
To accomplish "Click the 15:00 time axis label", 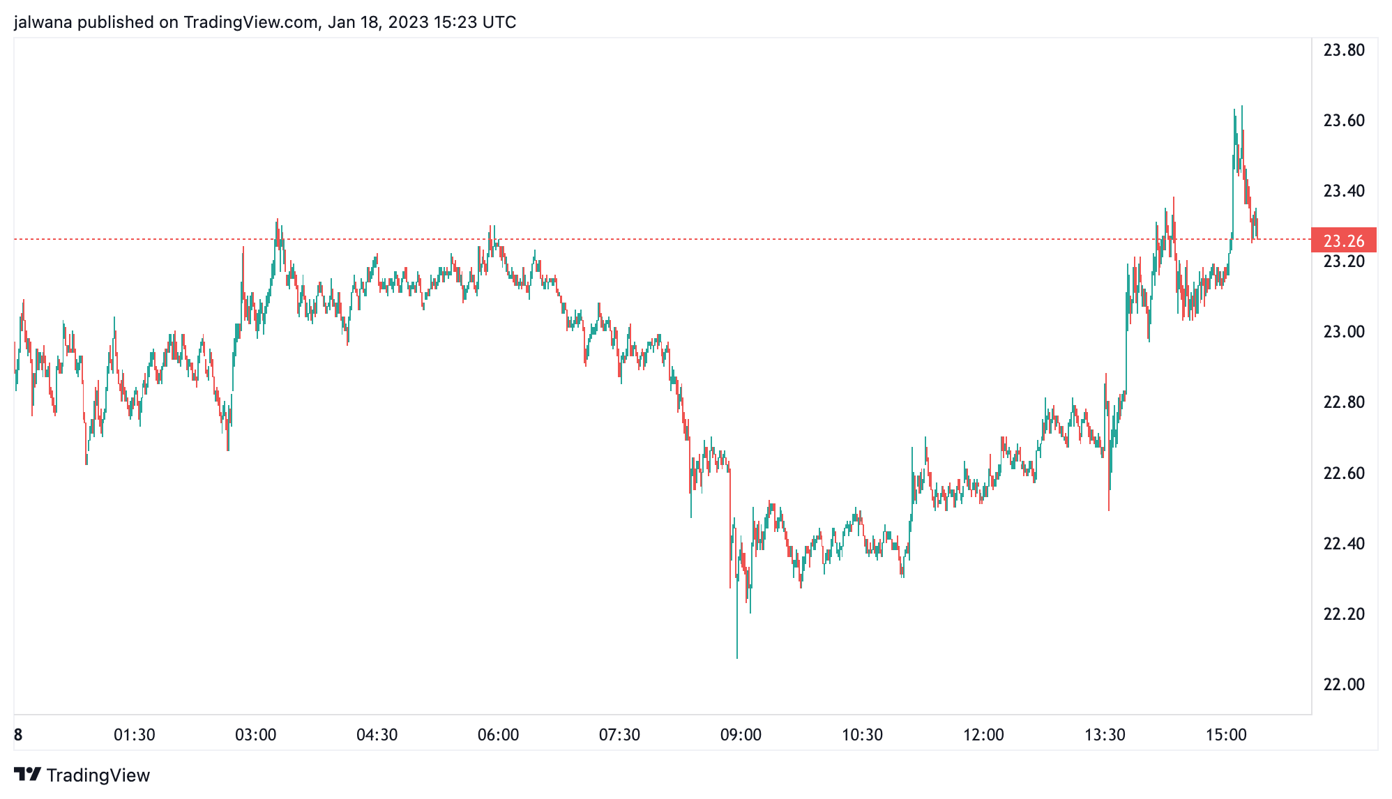I will coord(1226,735).
